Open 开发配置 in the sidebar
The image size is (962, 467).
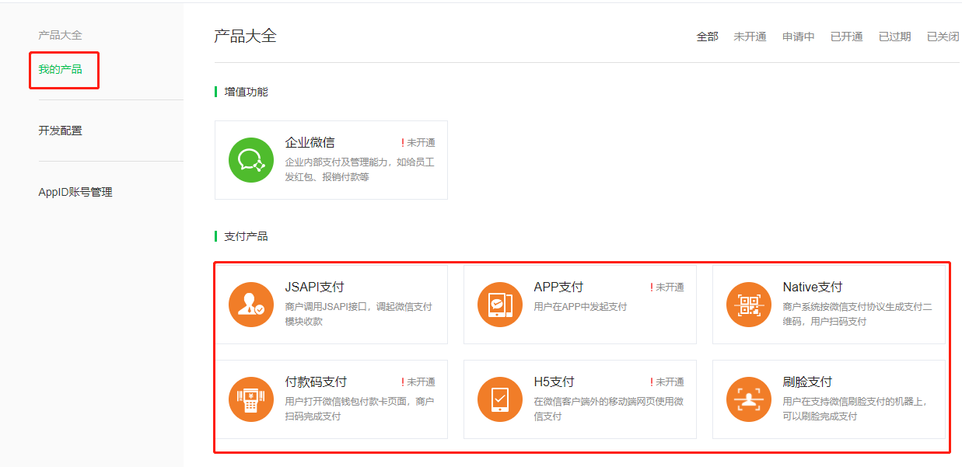tap(60, 131)
